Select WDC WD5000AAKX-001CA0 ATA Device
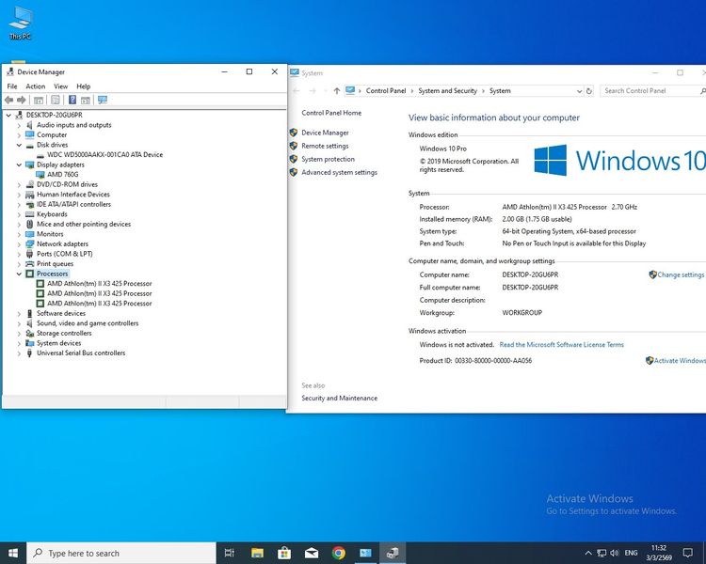The width and height of the screenshot is (706, 564). [x=104, y=155]
